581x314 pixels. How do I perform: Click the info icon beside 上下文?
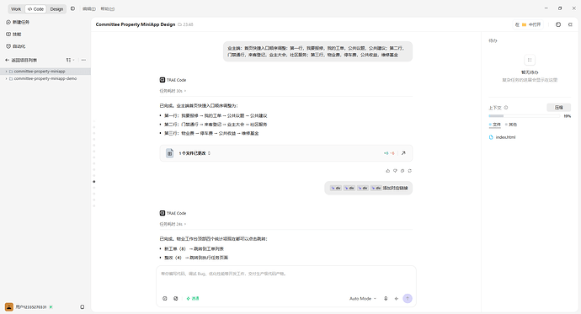(506, 108)
